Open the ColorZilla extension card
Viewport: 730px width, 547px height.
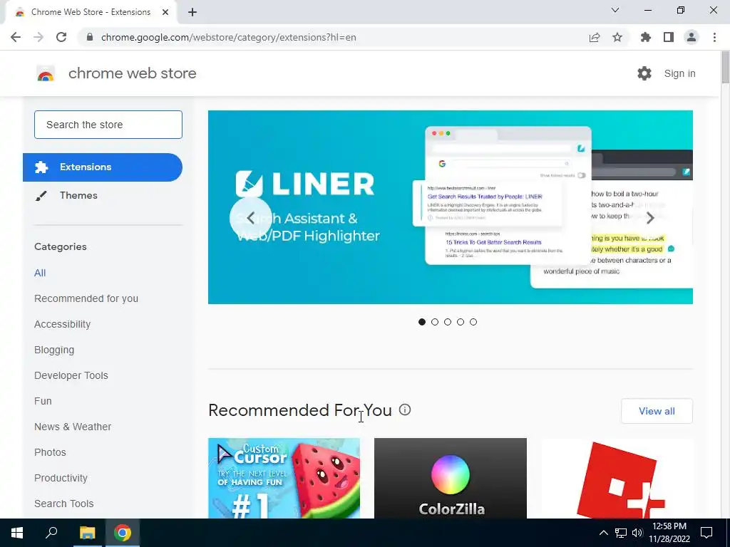point(451,478)
